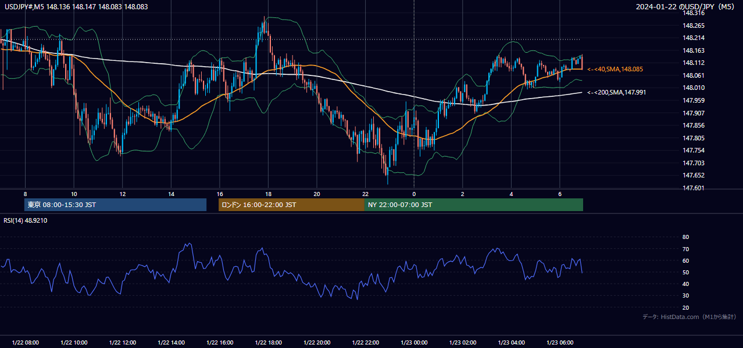
Task: Click the 147.959 price axis label
Action: tap(694, 100)
